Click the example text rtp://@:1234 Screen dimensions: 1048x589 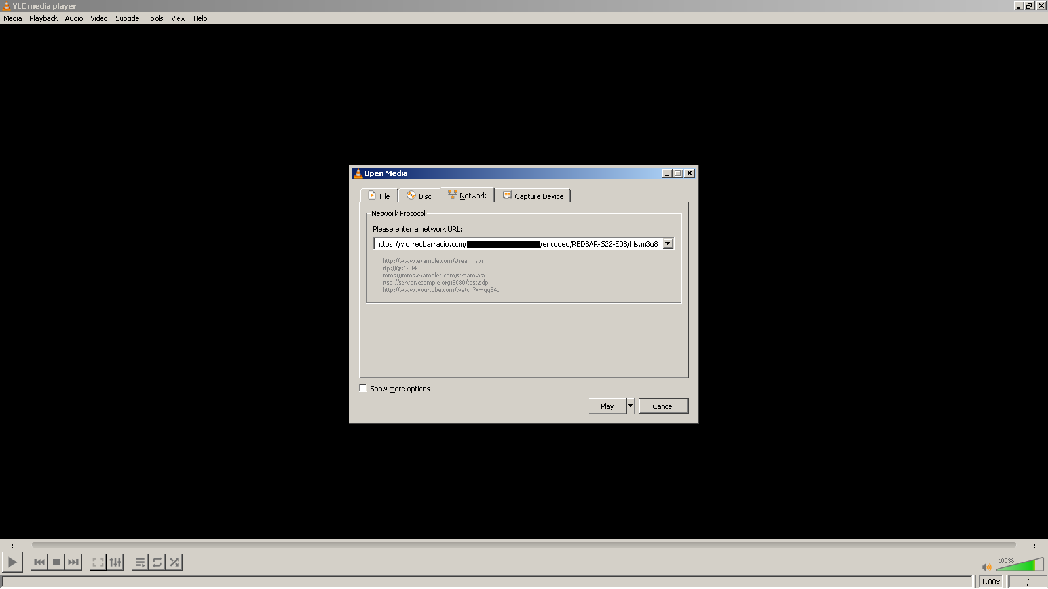point(400,268)
